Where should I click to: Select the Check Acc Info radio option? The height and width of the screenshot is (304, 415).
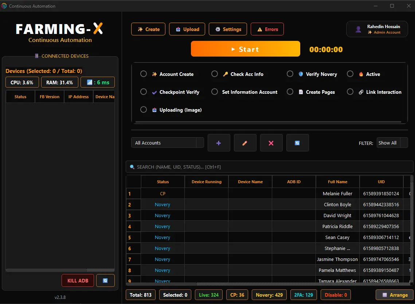coord(215,74)
